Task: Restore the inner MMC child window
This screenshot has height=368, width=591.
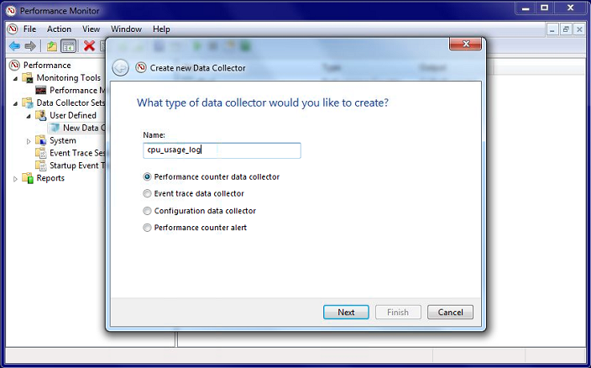Action: [x=566, y=29]
